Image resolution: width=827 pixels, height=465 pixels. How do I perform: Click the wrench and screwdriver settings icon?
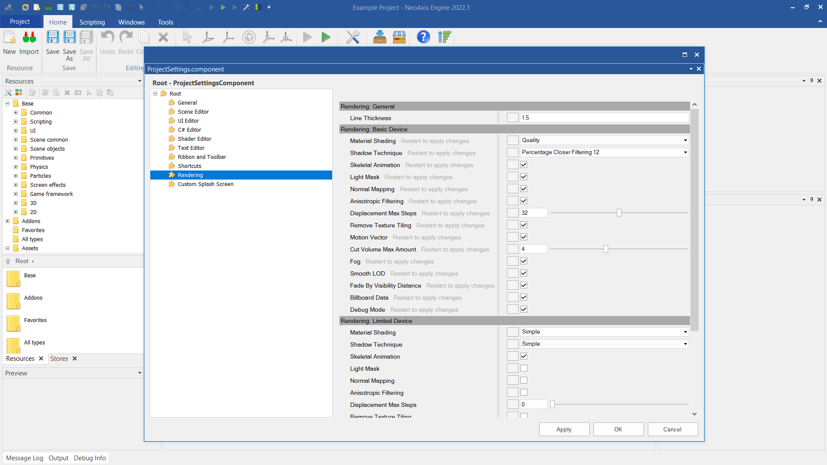pos(352,37)
